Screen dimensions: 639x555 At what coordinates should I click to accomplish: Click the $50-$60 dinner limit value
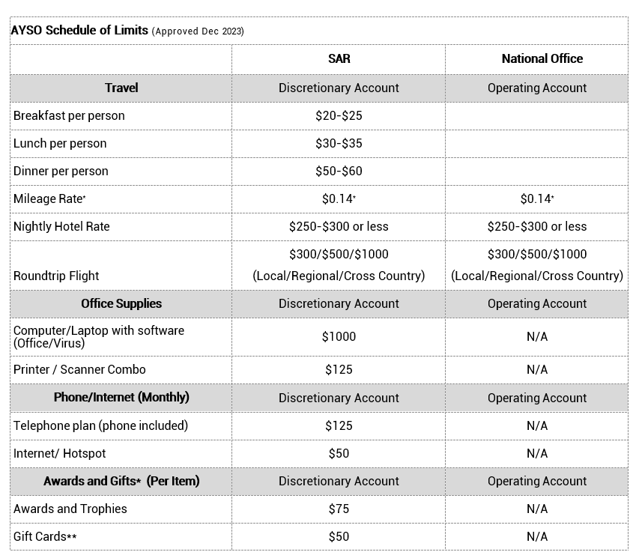click(339, 171)
